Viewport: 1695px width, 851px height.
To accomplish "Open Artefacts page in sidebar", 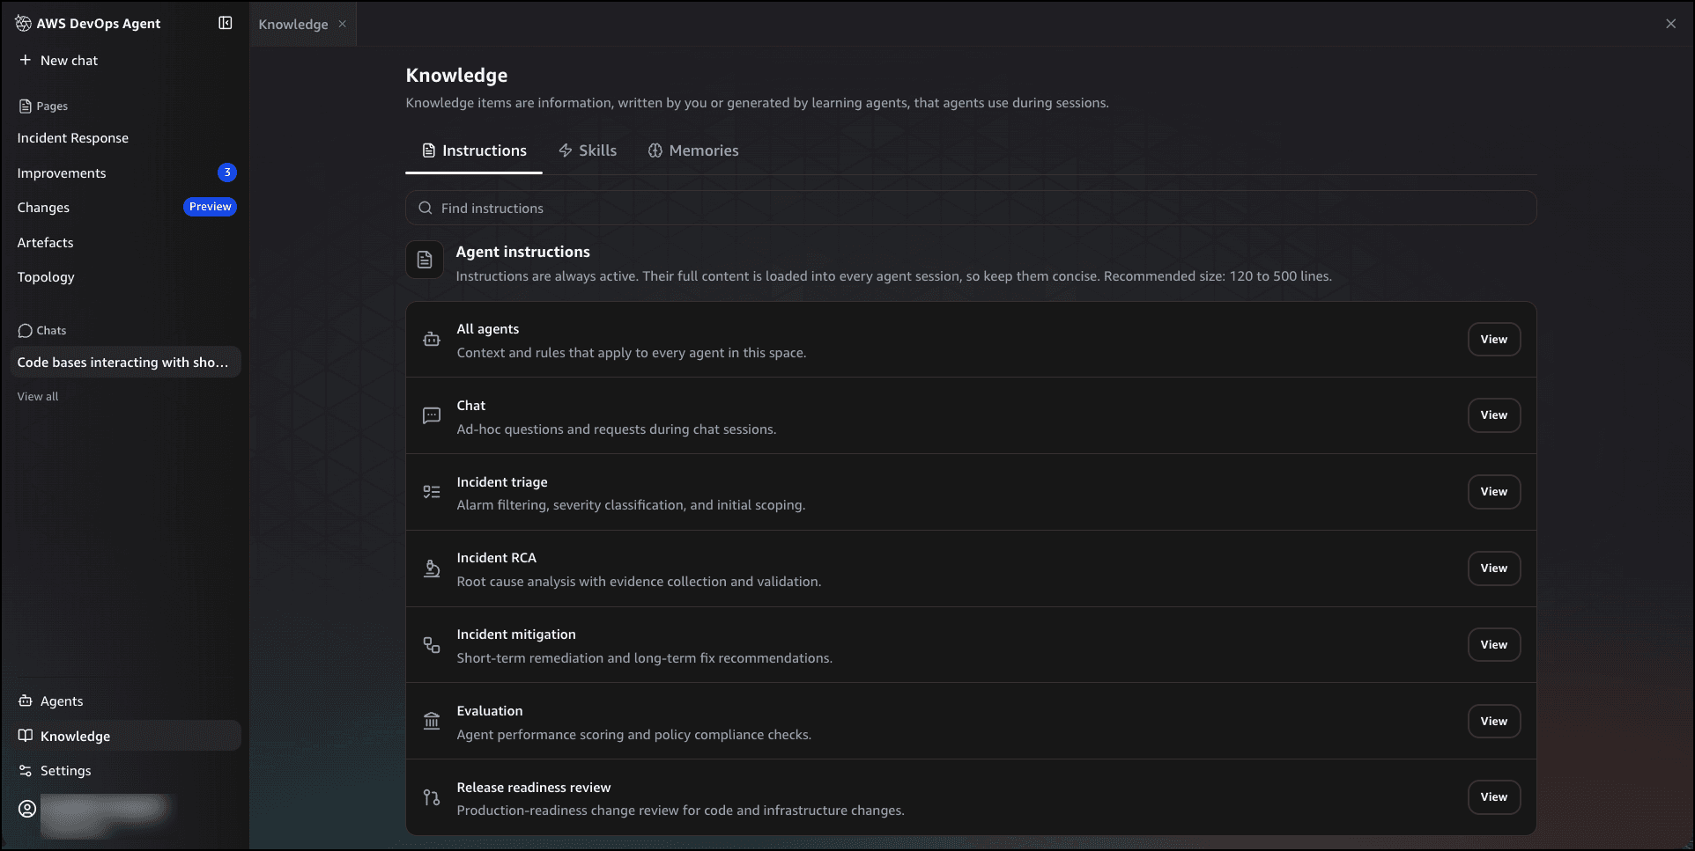I will [46, 243].
